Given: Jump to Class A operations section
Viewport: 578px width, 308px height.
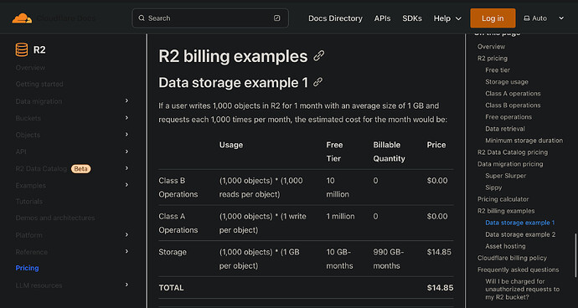Looking at the screenshot, I should [513, 94].
